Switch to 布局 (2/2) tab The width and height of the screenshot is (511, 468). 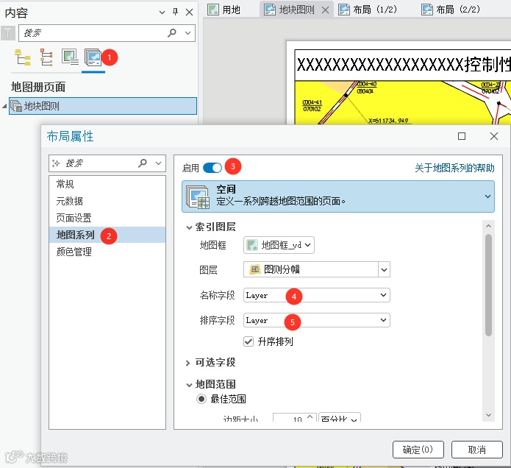pos(451,10)
